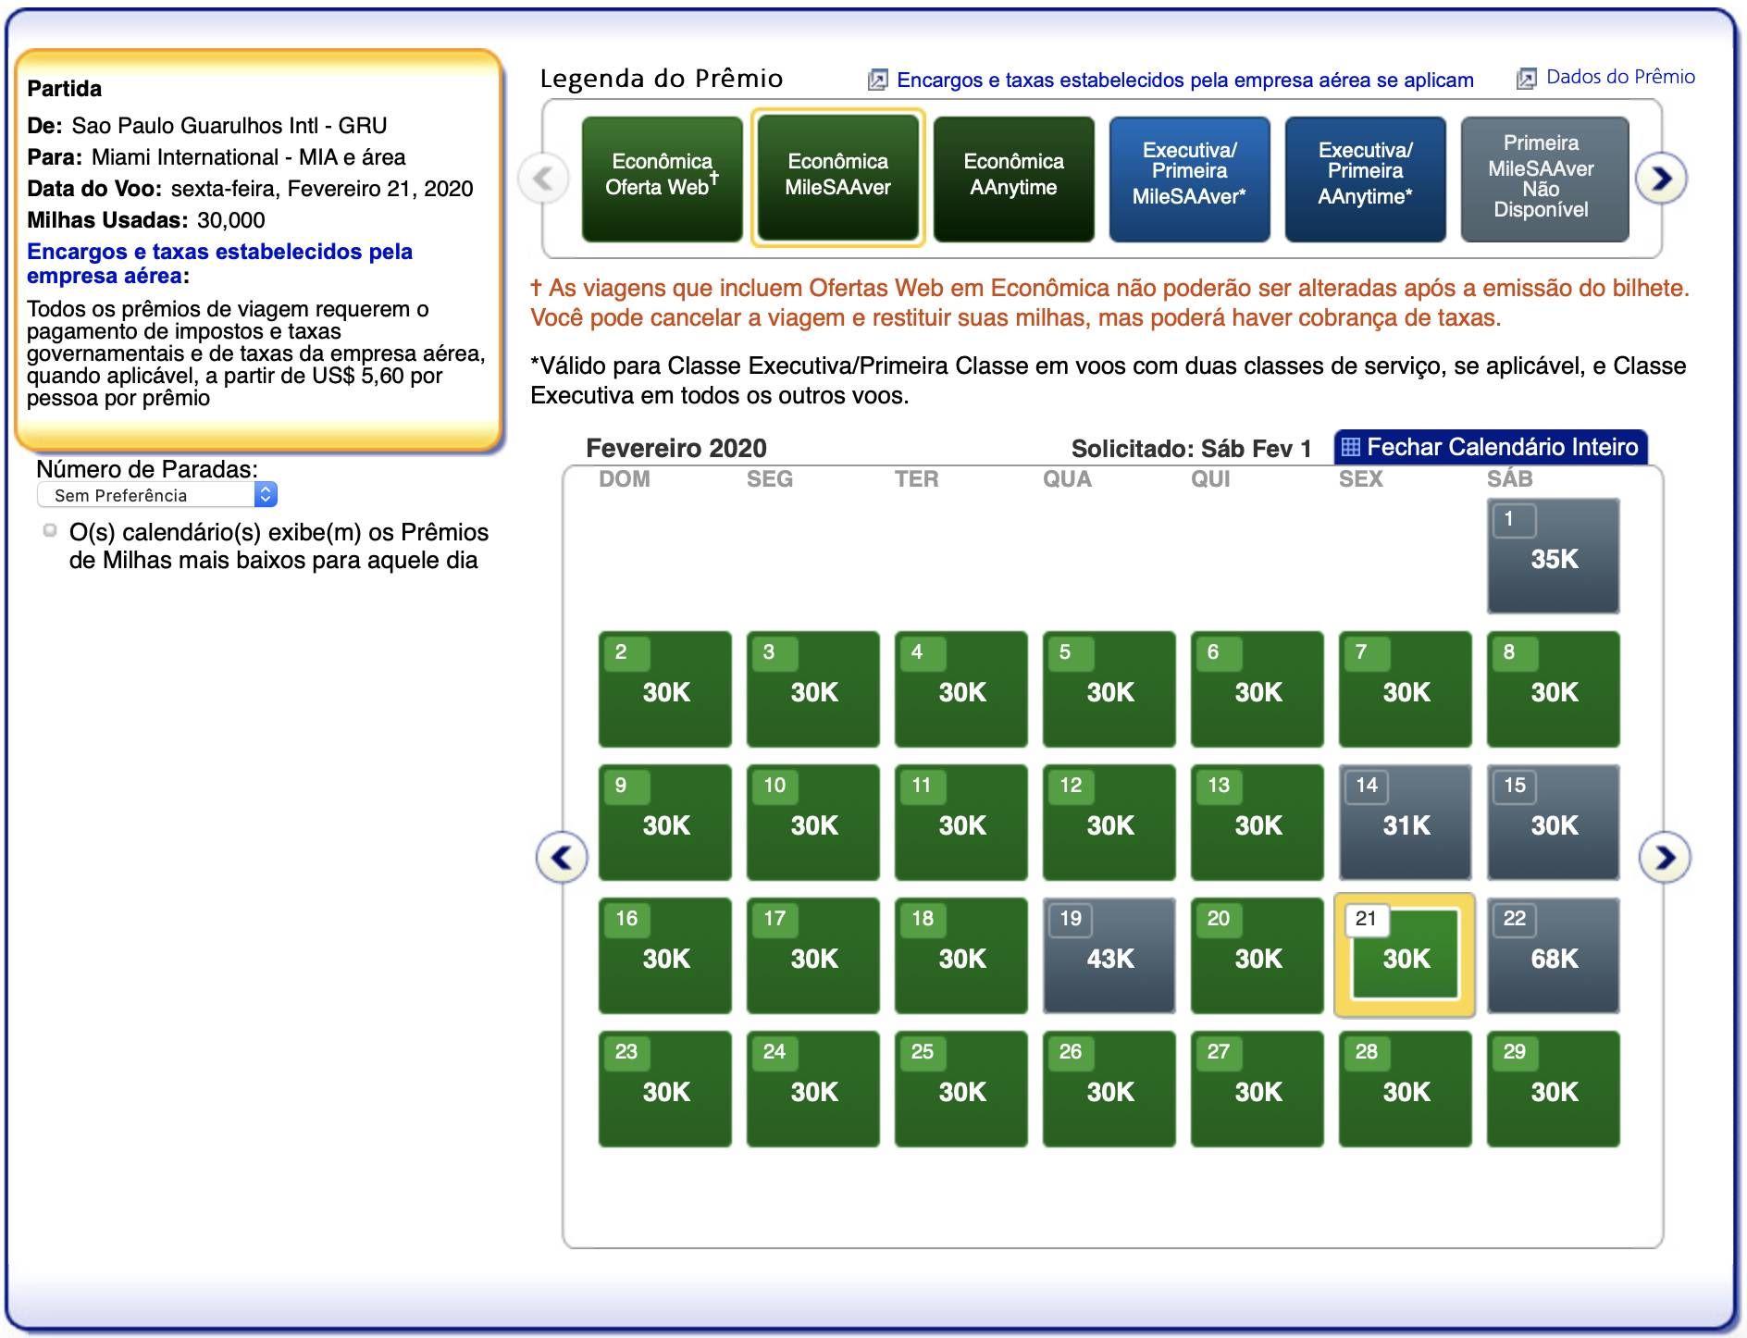Choose February 7 at 30K
Screen dimensions: 1747x1338
tap(1406, 689)
